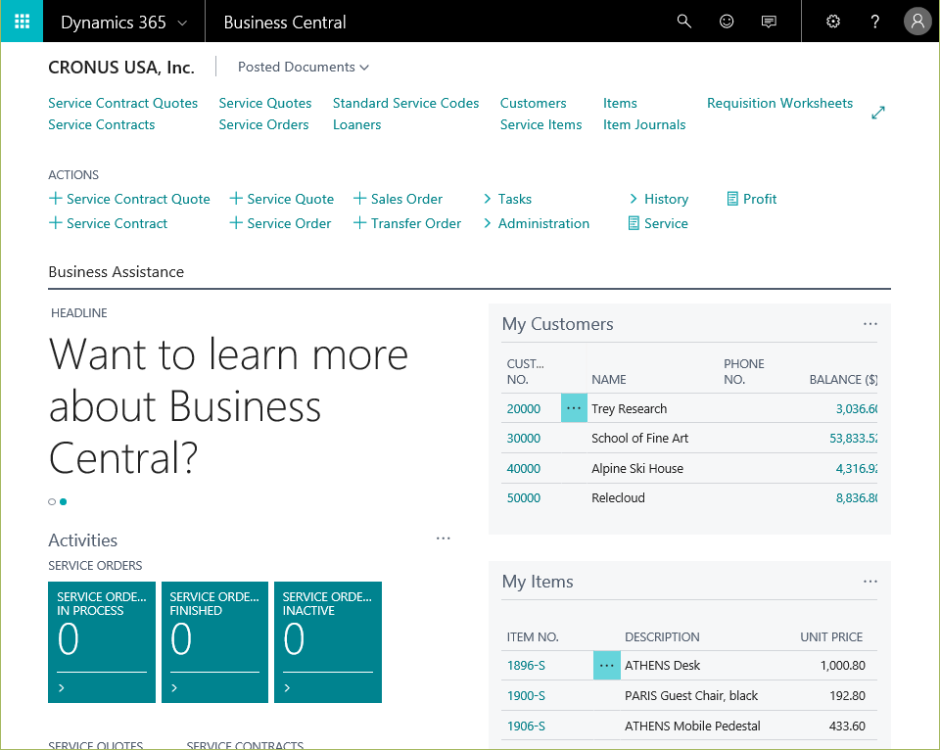Open the Loaners list
Viewport: 940px width, 750px height.
coord(356,124)
